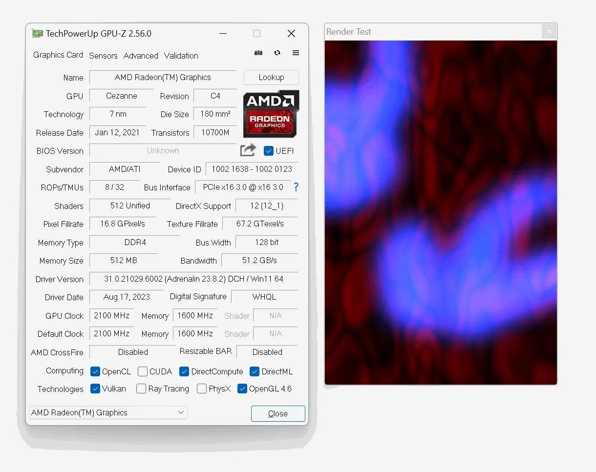Take a GPU-Z screenshot with camera icon

tap(258, 53)
